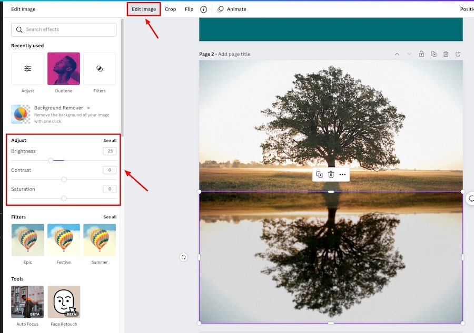The image size is (474, 333).
Task: Select the upper tree image on canvas
Action: tap(331, 126)
